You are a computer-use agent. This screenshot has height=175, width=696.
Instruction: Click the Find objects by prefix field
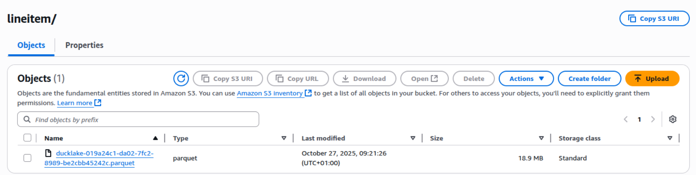pyautogui.click(x=143, y=120)
